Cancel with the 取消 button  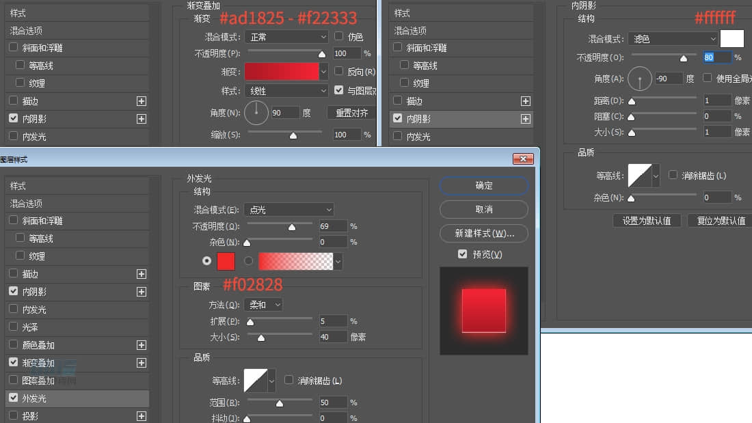point(484,209)
